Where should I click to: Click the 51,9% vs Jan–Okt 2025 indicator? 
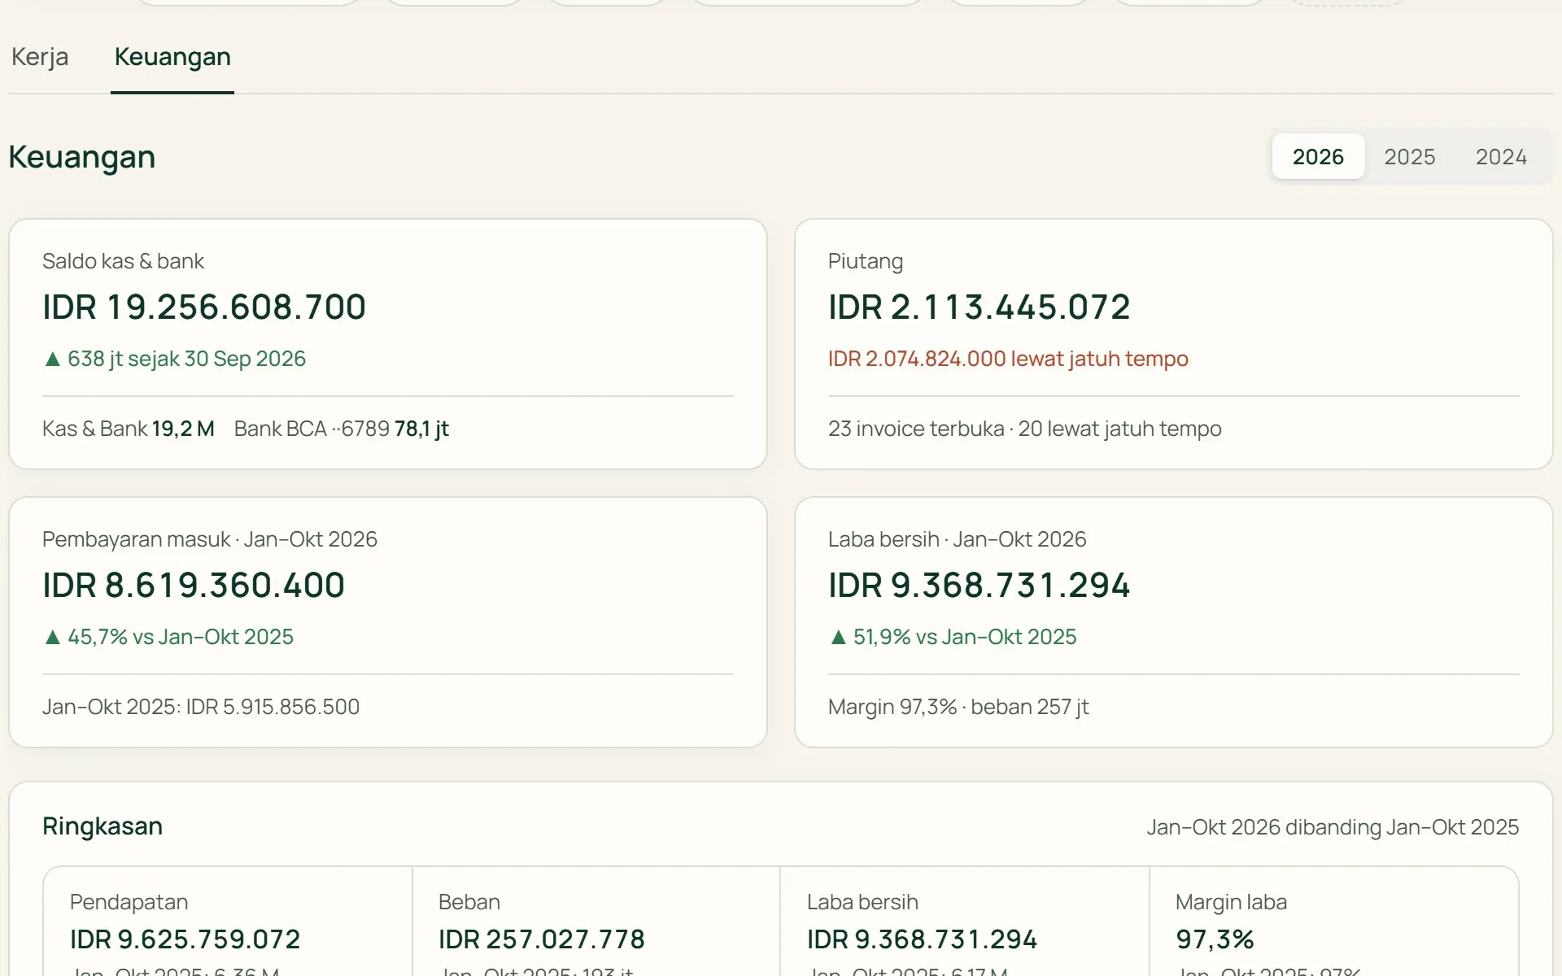click(953, 637)
